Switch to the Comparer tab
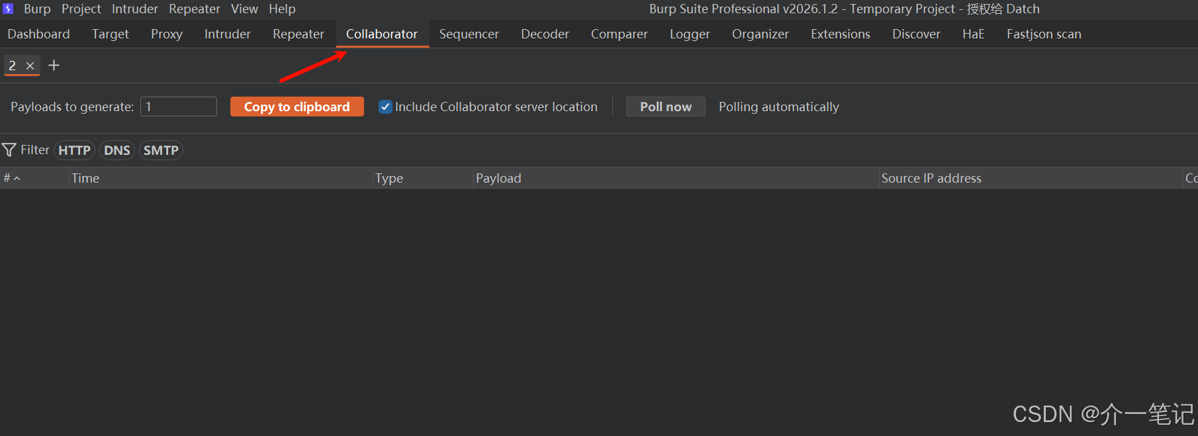Image resolution: width=1198 pixels, height=436 pixels. pyautogui.click(x=620, y=34)
